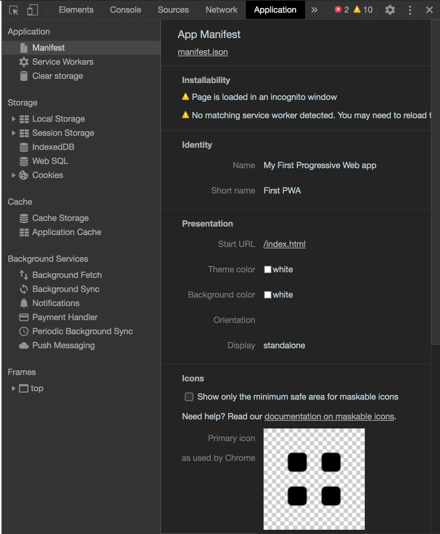Open the /index.html start URL
This screenshot has height=534, width=440.
tap(284, 243)
